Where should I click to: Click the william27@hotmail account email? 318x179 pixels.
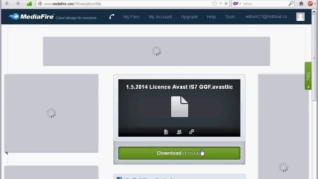(268, 16)
